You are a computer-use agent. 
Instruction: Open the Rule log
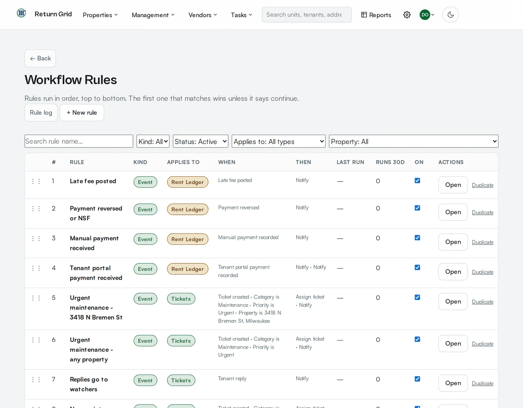click(41, 113)
